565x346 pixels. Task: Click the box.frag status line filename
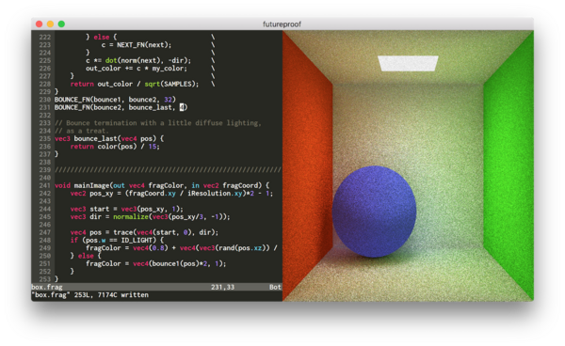(x=47, y=287)
